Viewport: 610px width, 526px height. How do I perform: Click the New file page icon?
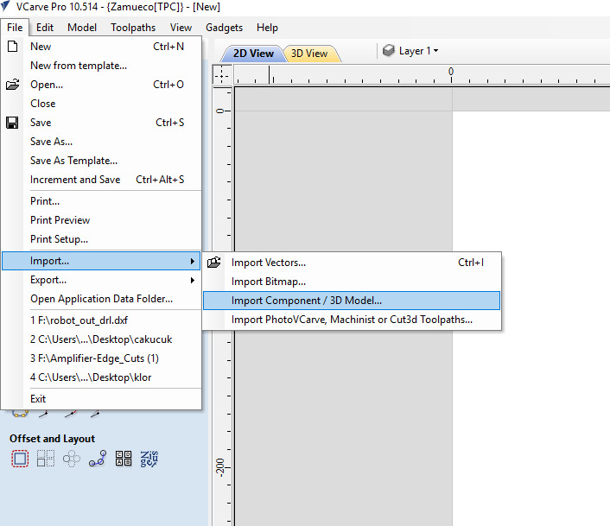(12, 47)
